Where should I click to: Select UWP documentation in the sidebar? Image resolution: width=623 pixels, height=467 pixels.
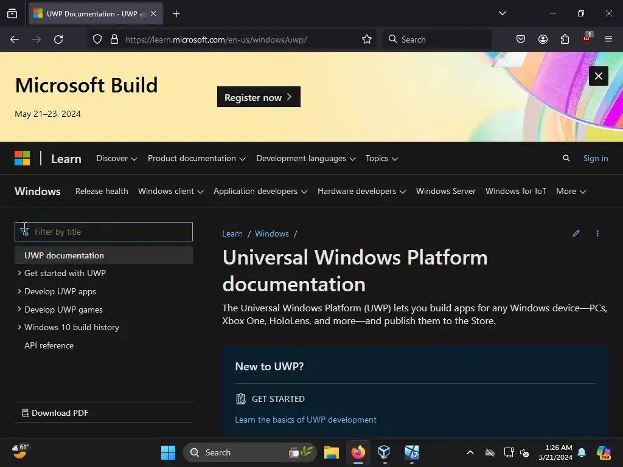point(103,255)
